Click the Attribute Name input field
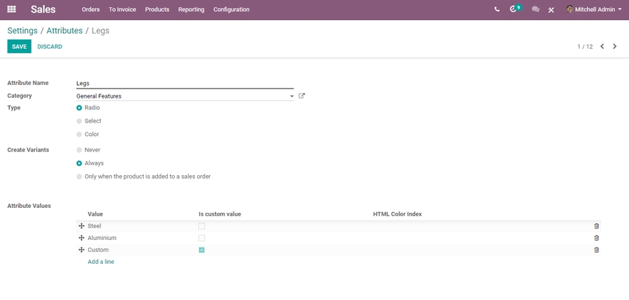This screenshot has width=629, height=300. pos(185,83)
